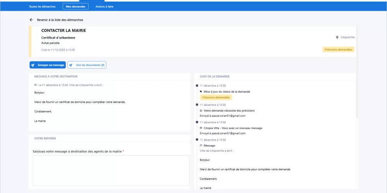Click the timeline dot beside the 'Message' entry

[197, 140]
